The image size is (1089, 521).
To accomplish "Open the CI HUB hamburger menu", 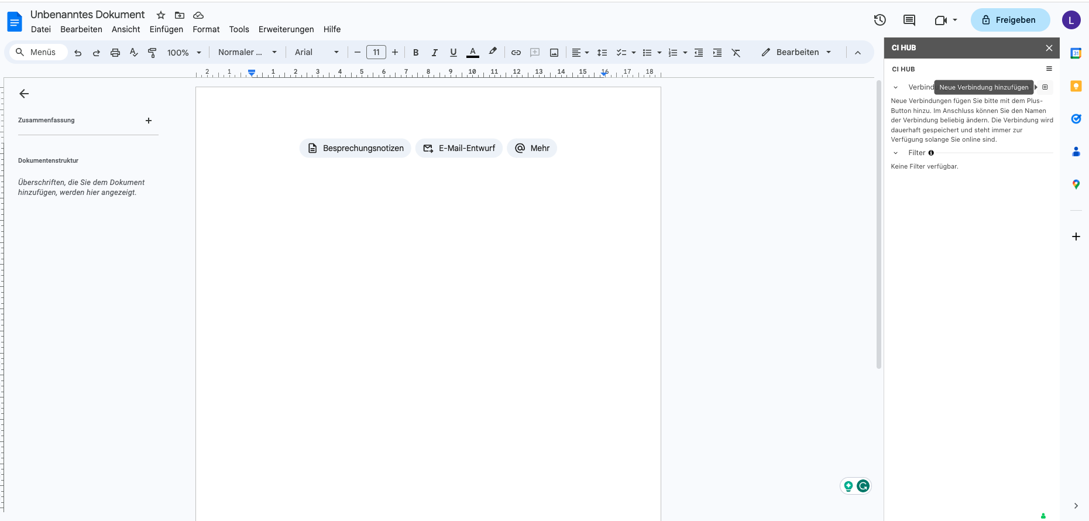I will point(1049,69).
